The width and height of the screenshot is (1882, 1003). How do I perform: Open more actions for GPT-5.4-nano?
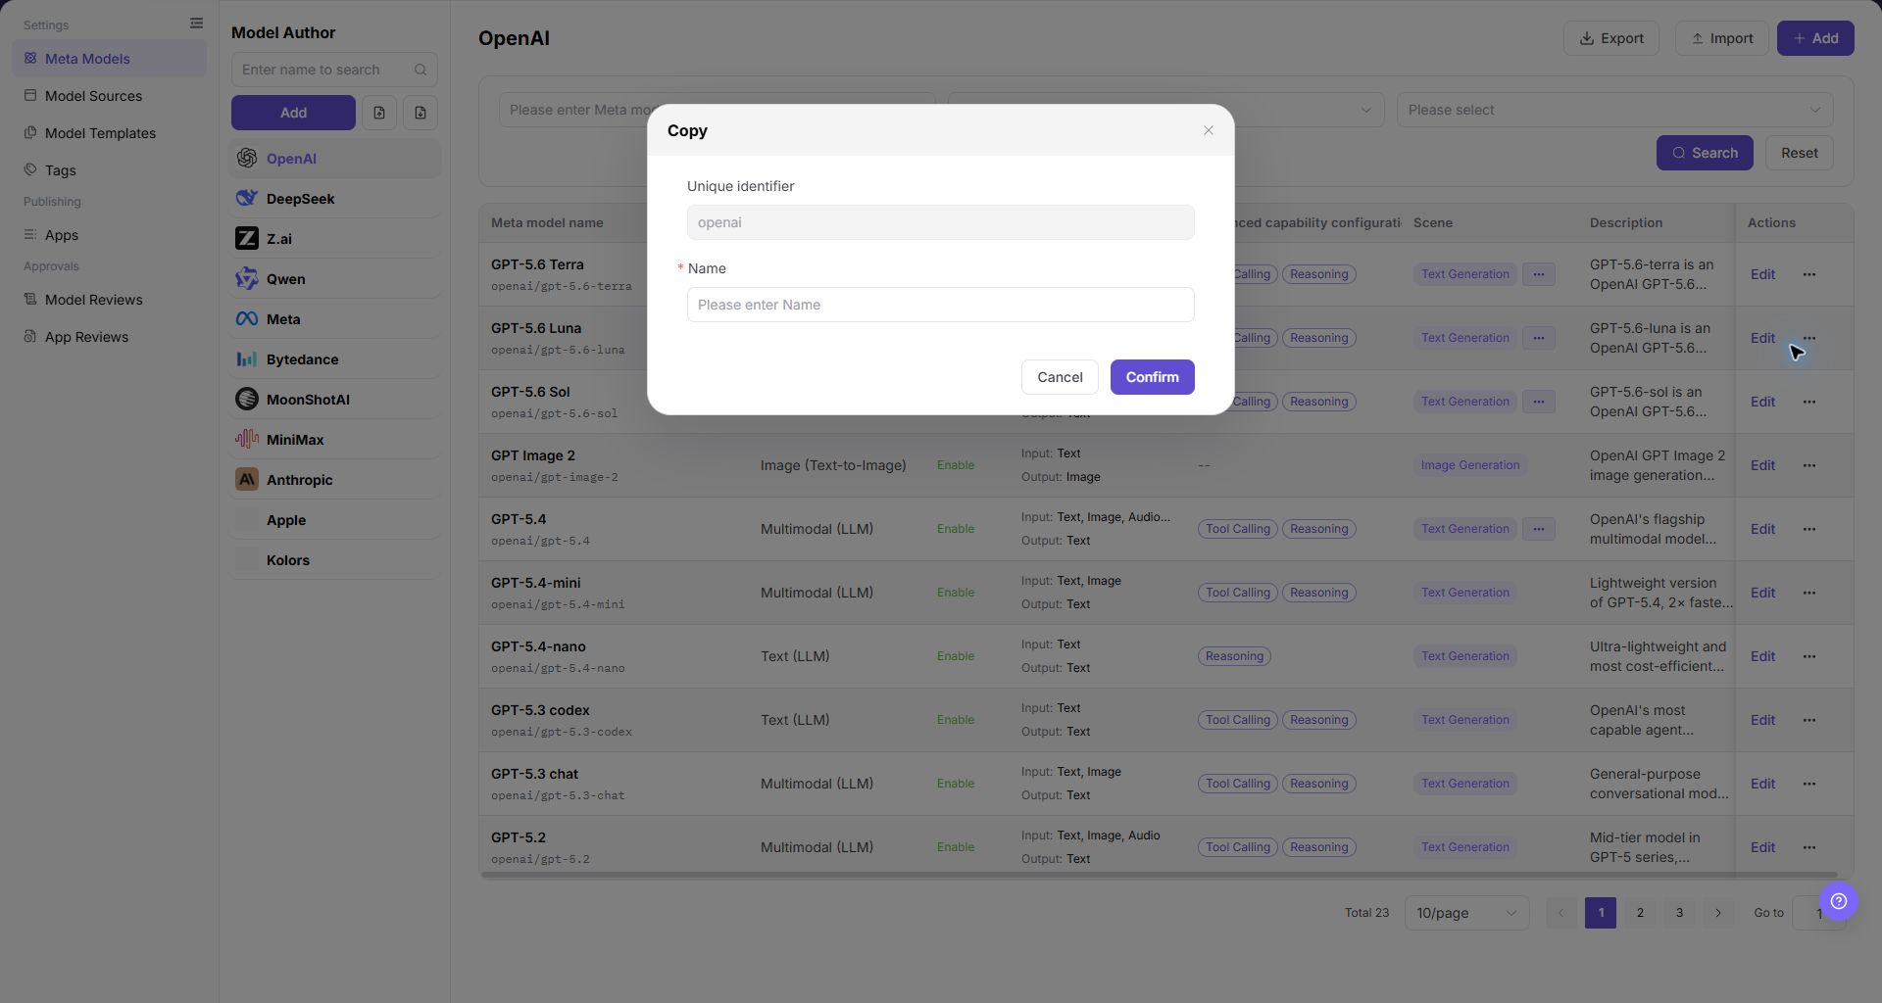tap(1809, 656)
